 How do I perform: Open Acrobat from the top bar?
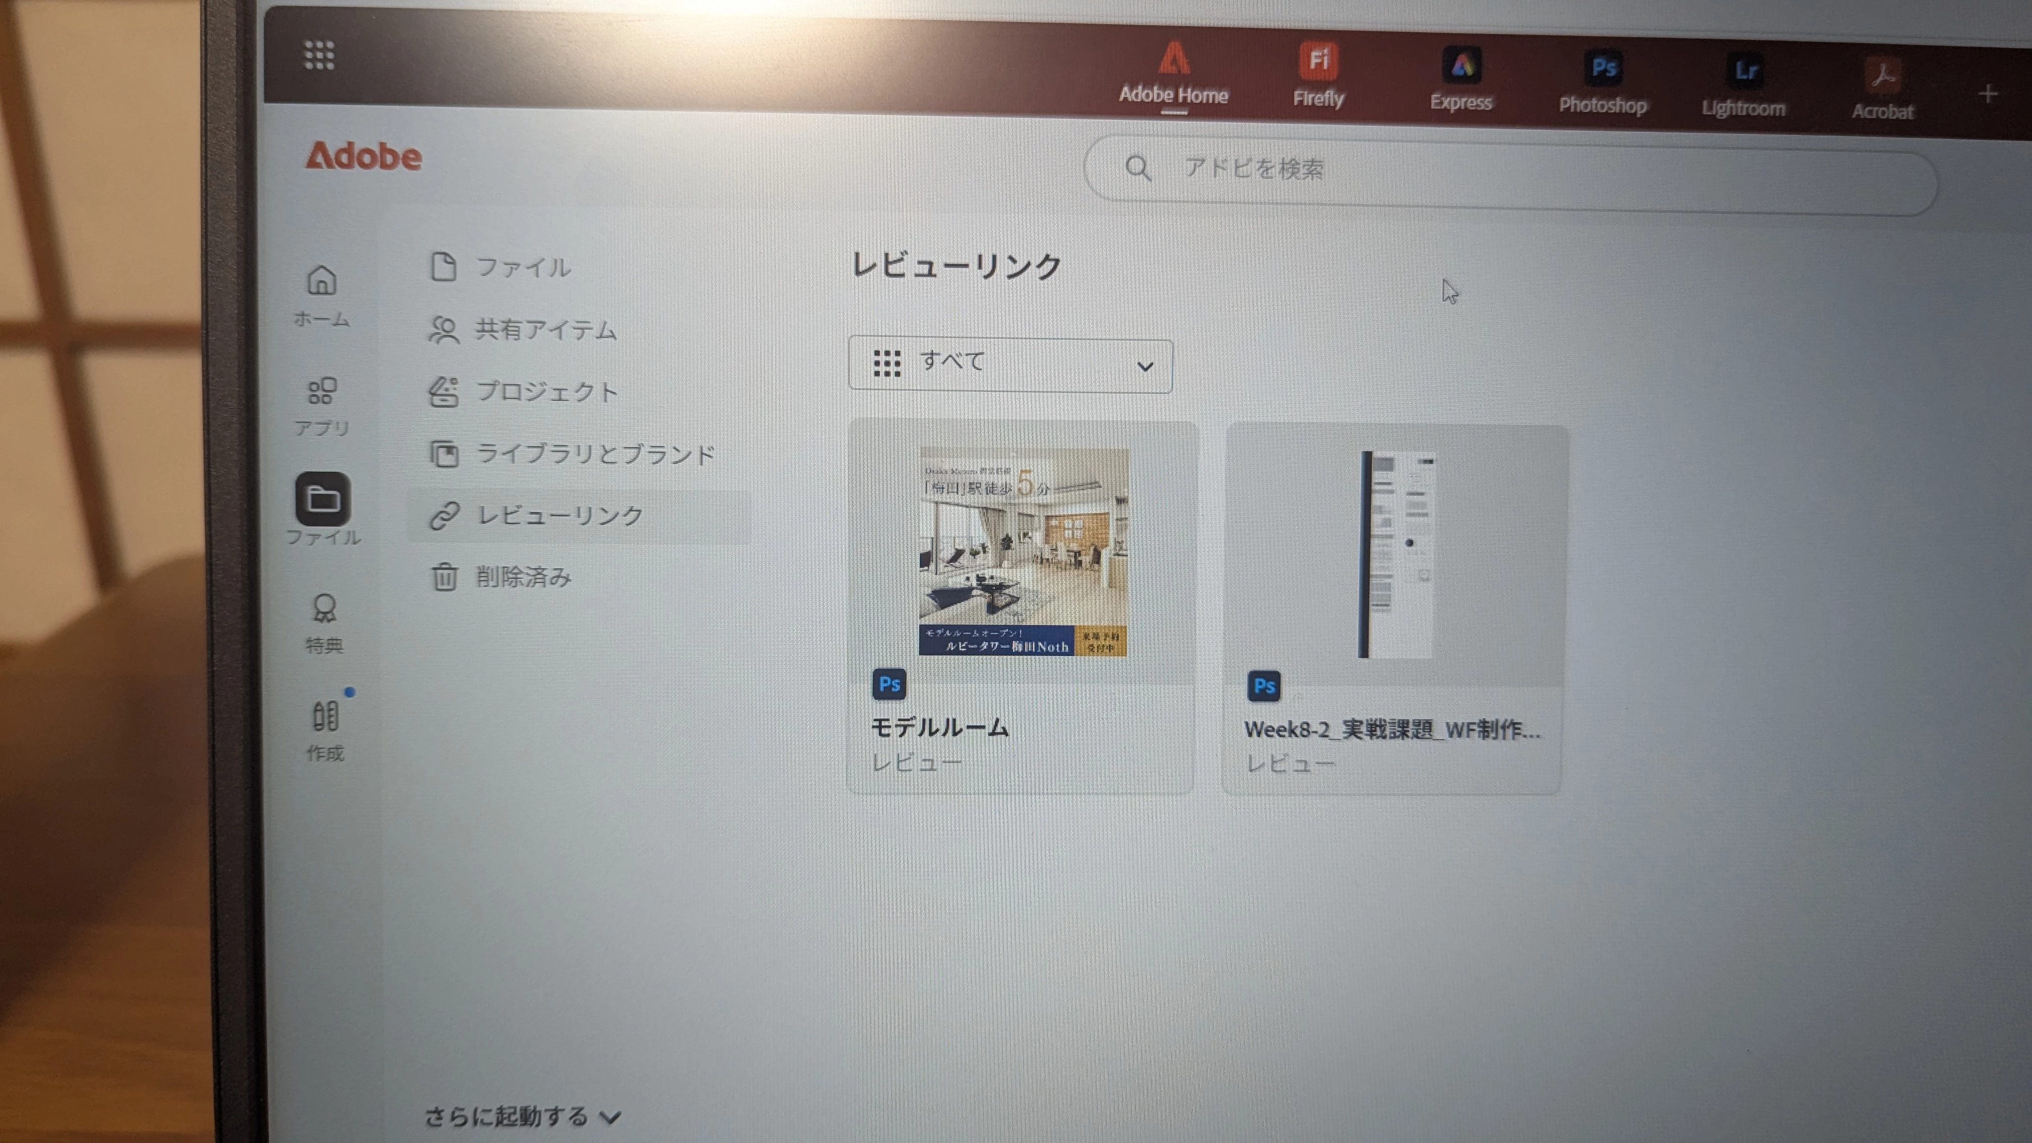1882,89
